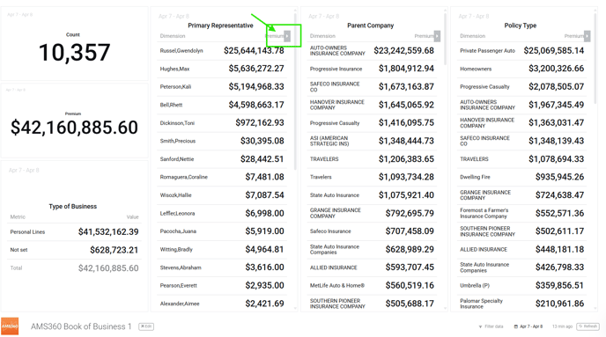
Task: Expand the Primary Representative Premium column arrow
Action: (x=287, y=36)
